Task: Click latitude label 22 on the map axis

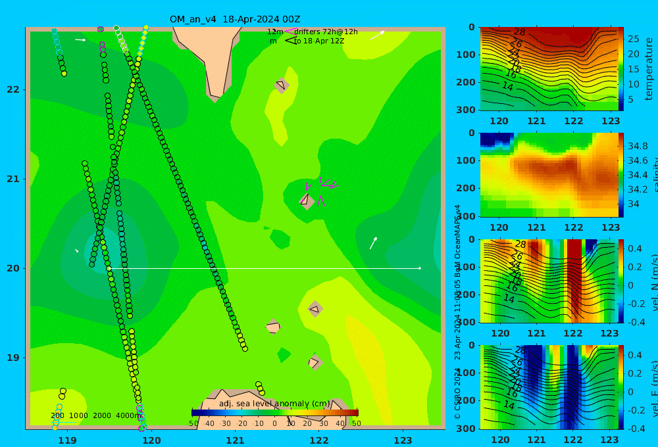Action: (13, 90)
